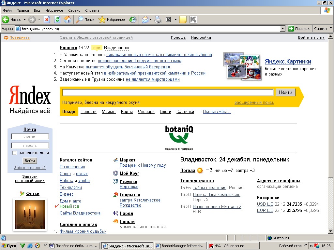This screenshot has height=250, width=334.
Task: Expand the Edit toolbar button dropdown arrow
Action: pyautogui.click(x=175, y=20)
